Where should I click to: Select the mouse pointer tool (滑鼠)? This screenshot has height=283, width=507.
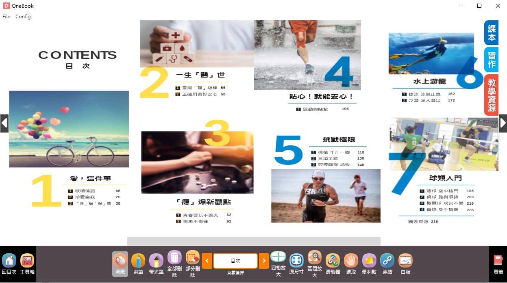pyautogui.click(x=120, y=264)
